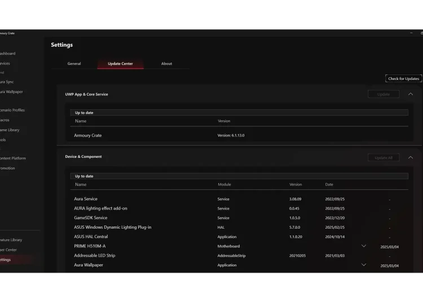Open Game Library in the sidebar
Image resolution: width=423 pixels, height=302 pixels.
tap(10, 130)
